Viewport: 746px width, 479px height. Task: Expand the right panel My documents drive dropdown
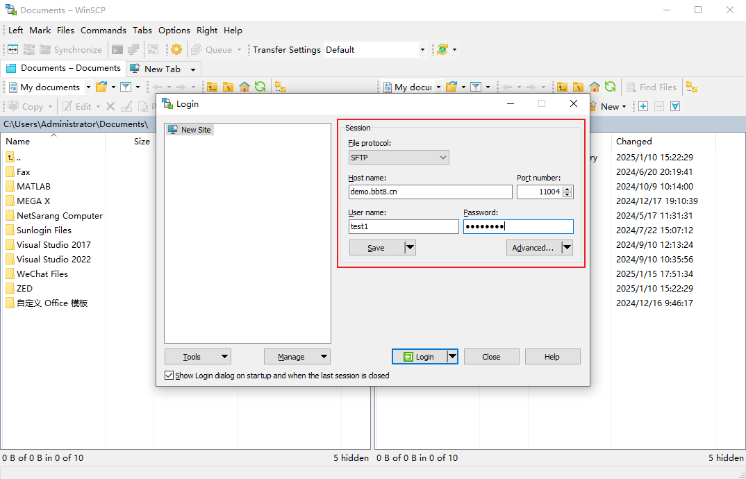point(438,87)
